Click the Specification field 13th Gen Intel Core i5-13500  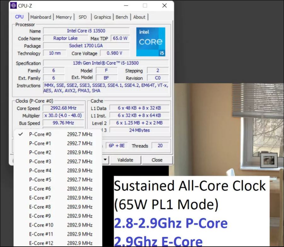click(x=106, y=63)
